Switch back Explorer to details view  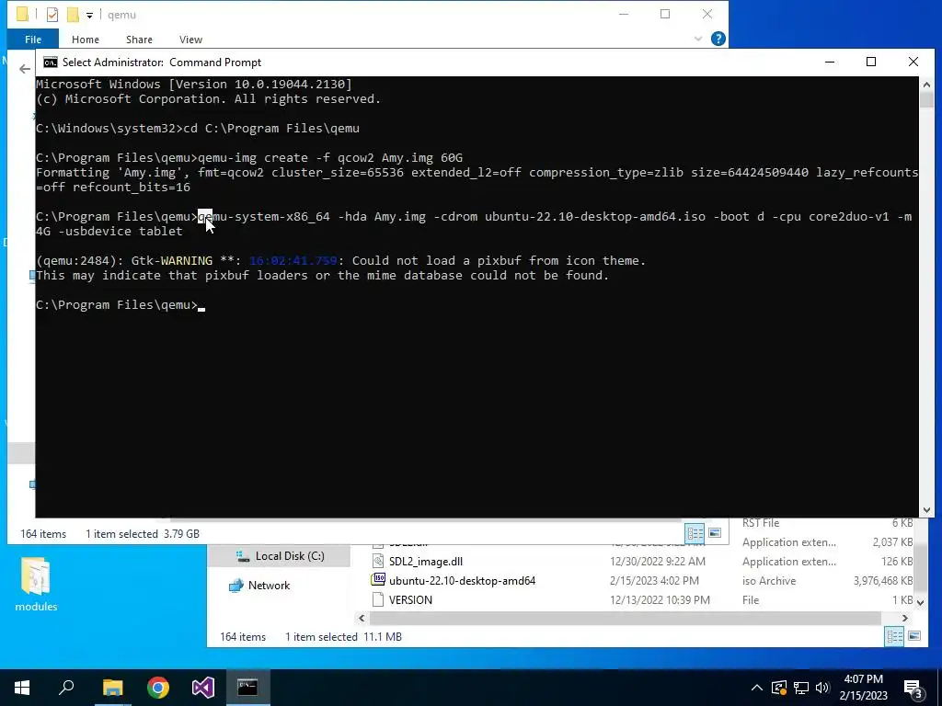tap(894, 636)
